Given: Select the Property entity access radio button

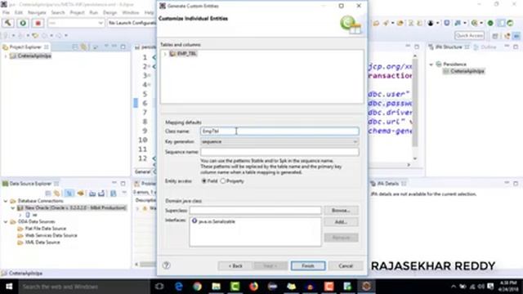Looking at the screenshot, I should point(223,181).
